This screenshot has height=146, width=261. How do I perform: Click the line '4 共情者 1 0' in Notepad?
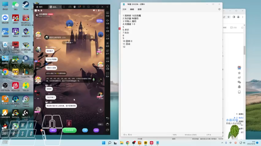coord(129,24)
